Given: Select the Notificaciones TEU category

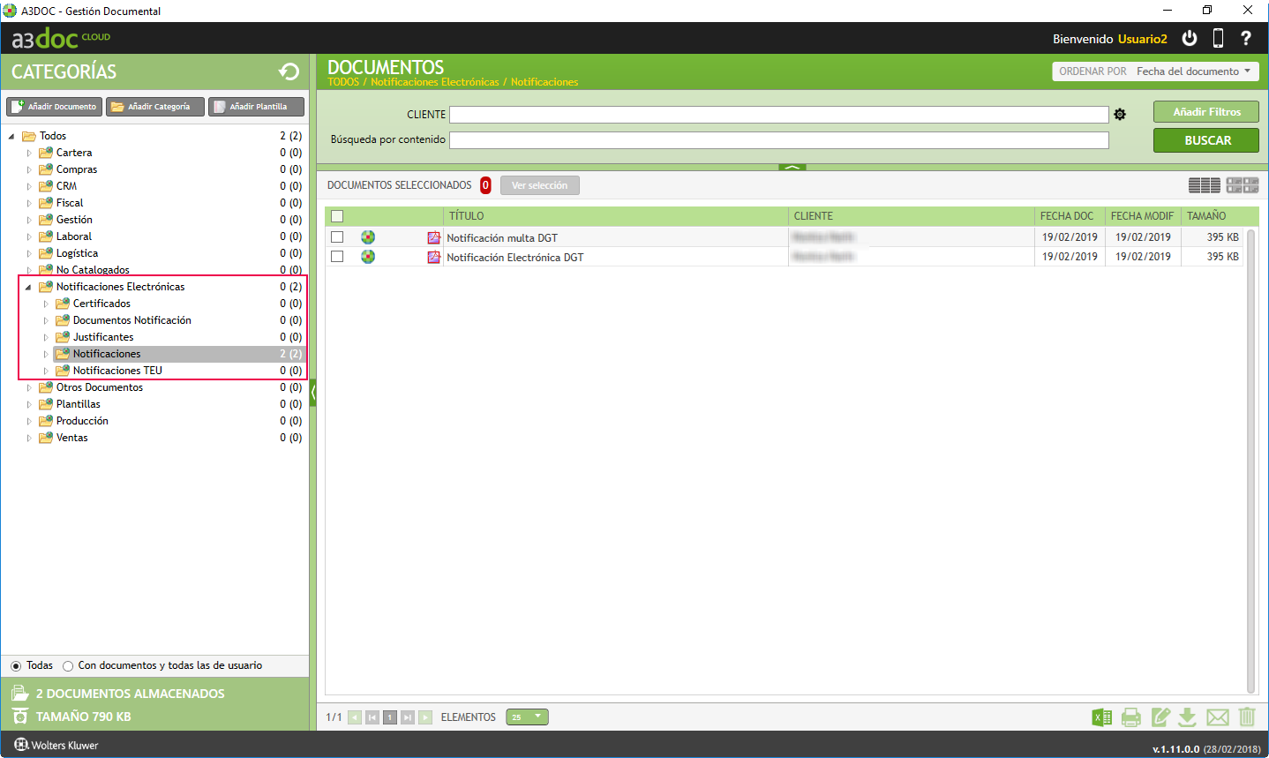Looking at the screenshot, I should (x=117, y=371).
